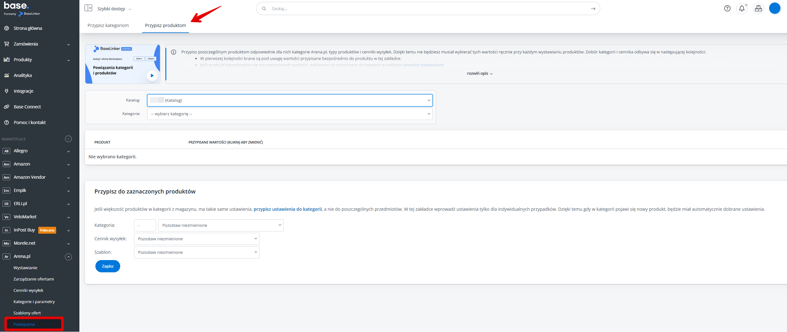The image size is (787, 332).
Task: Open the Katalog dropdown
Action: [x=289, y=100]
